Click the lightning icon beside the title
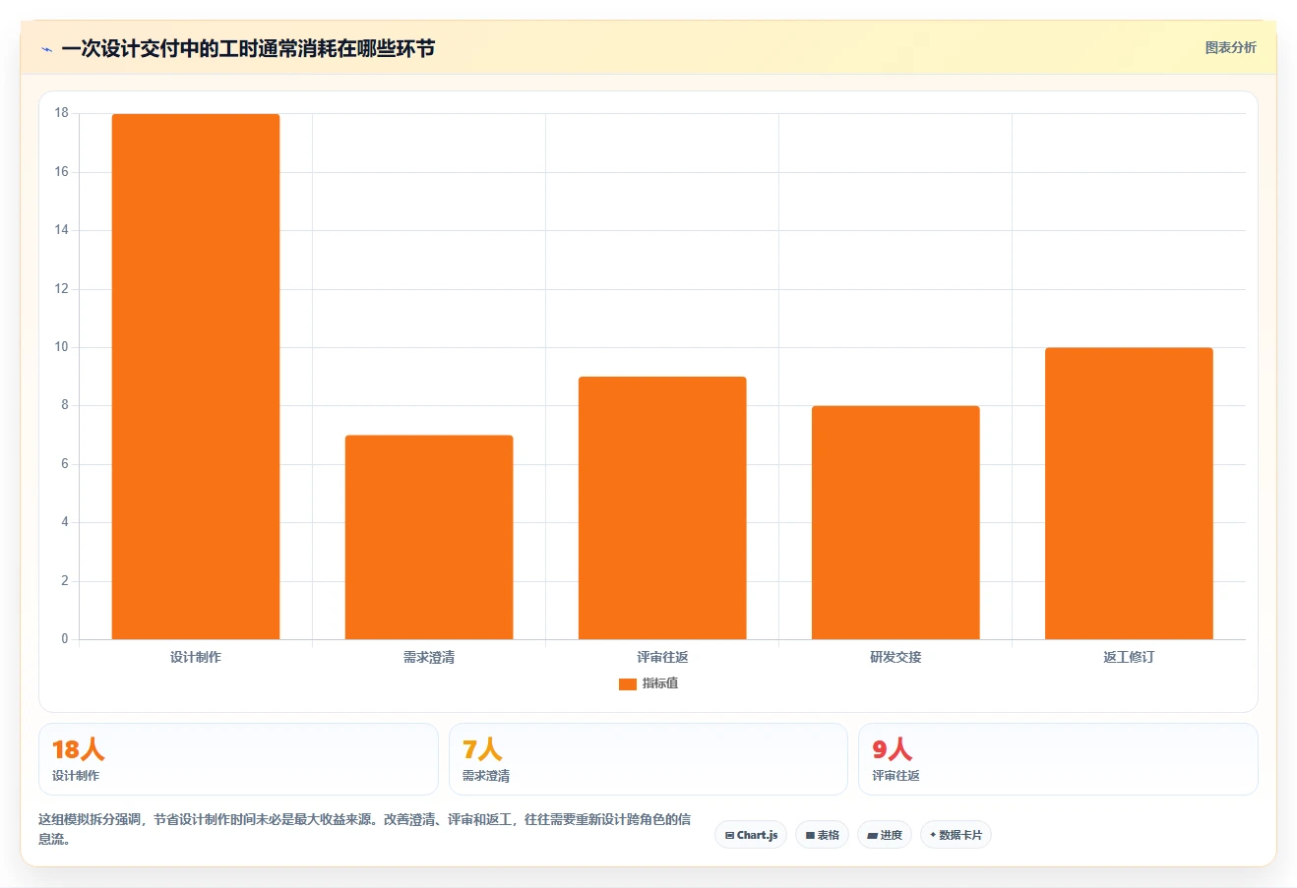The height and width of the screenshot is (888, 1297). point(46,49)
